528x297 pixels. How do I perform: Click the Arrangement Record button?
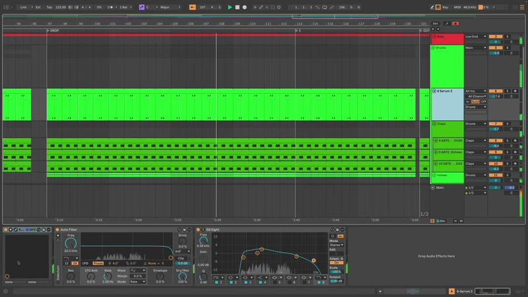click(244, 7)
